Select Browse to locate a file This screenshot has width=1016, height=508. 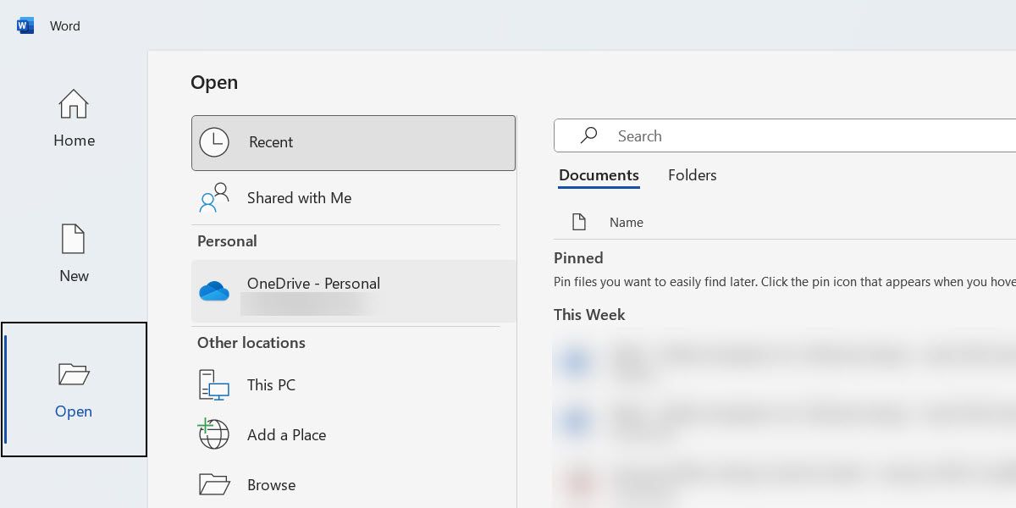[x=271, y=483]
